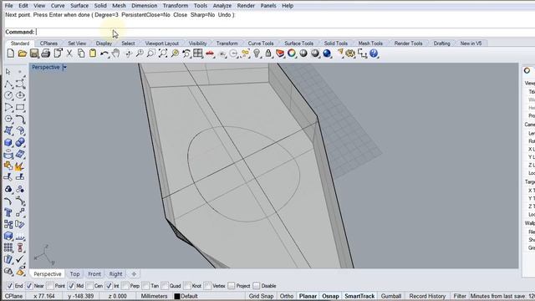The height and width of the screenshot is (301, 535).
Task: Click the Print icon
Action: (x=46, y=54)
